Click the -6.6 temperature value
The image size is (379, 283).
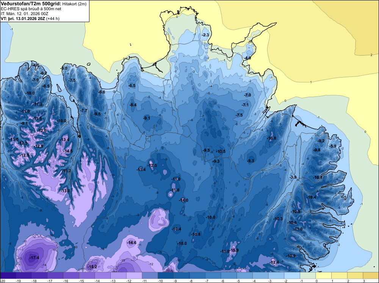tap(102, 92)
